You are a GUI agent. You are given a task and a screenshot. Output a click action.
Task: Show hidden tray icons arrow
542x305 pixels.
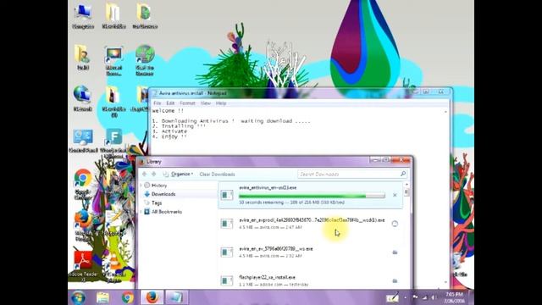pyautogui.click(x=406, y=297)
